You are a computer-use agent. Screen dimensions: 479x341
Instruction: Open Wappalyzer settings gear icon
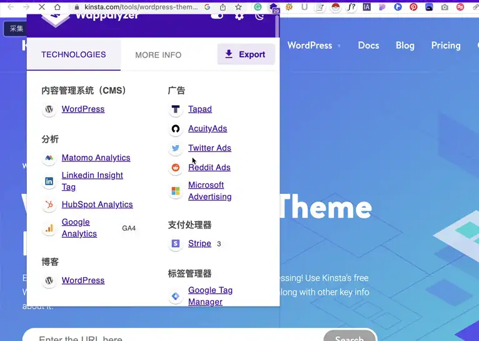tap(239, 15)
